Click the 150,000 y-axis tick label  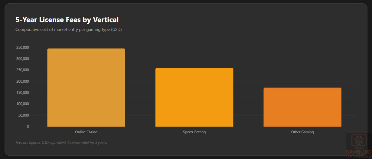coord(22,93)
